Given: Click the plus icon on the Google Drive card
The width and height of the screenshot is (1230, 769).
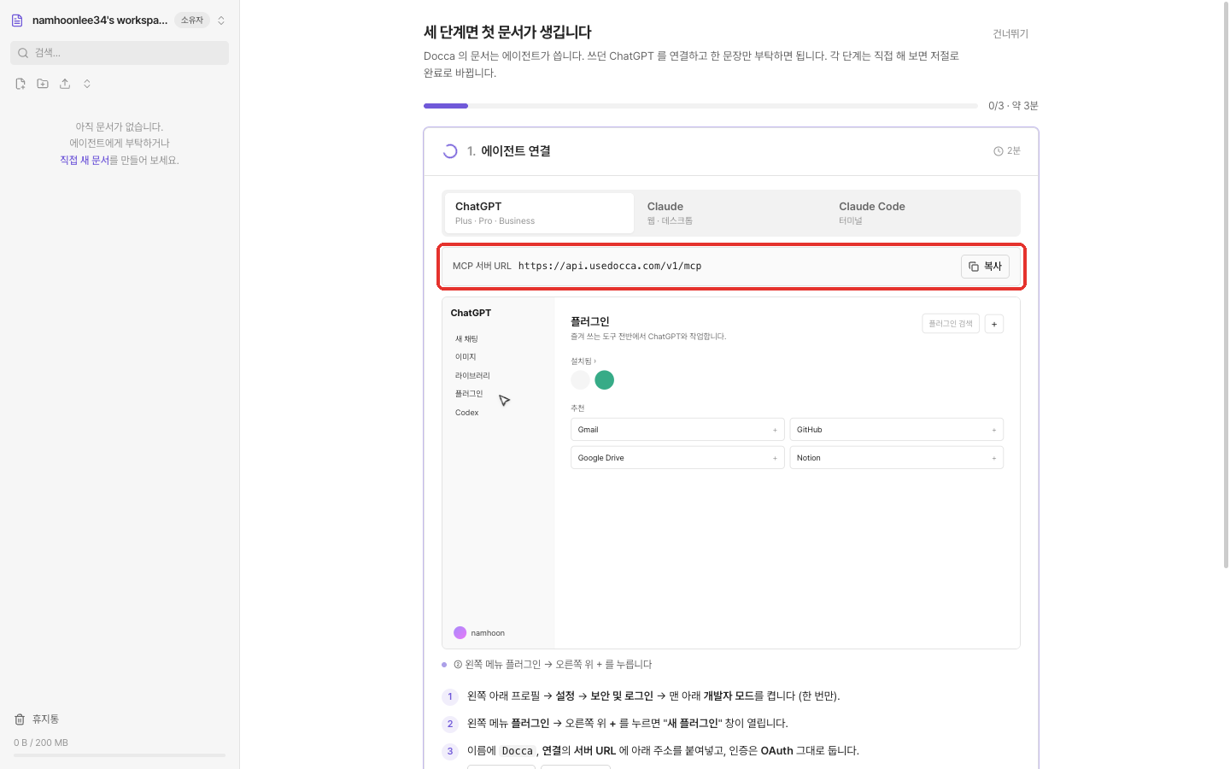Looking at the screenshot, I should click(x=775, y=458).
